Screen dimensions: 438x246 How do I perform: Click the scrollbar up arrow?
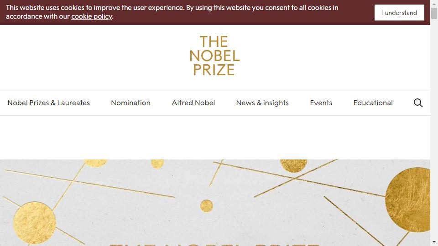[434, 4]
